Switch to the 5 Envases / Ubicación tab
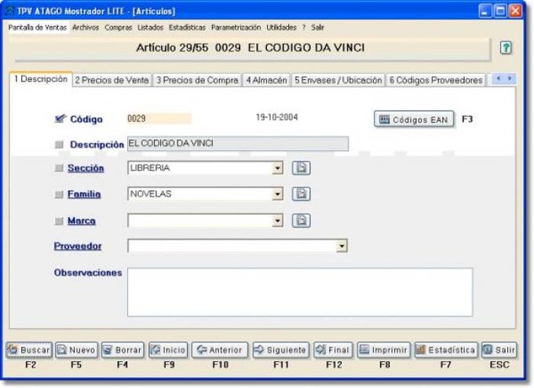 coord(338,80)
